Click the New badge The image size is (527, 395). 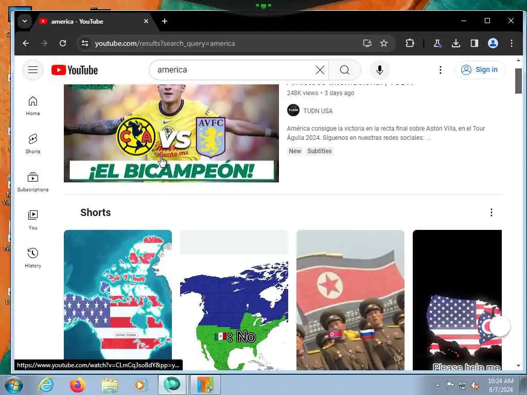pyautogui.click(x=295, y=151)
